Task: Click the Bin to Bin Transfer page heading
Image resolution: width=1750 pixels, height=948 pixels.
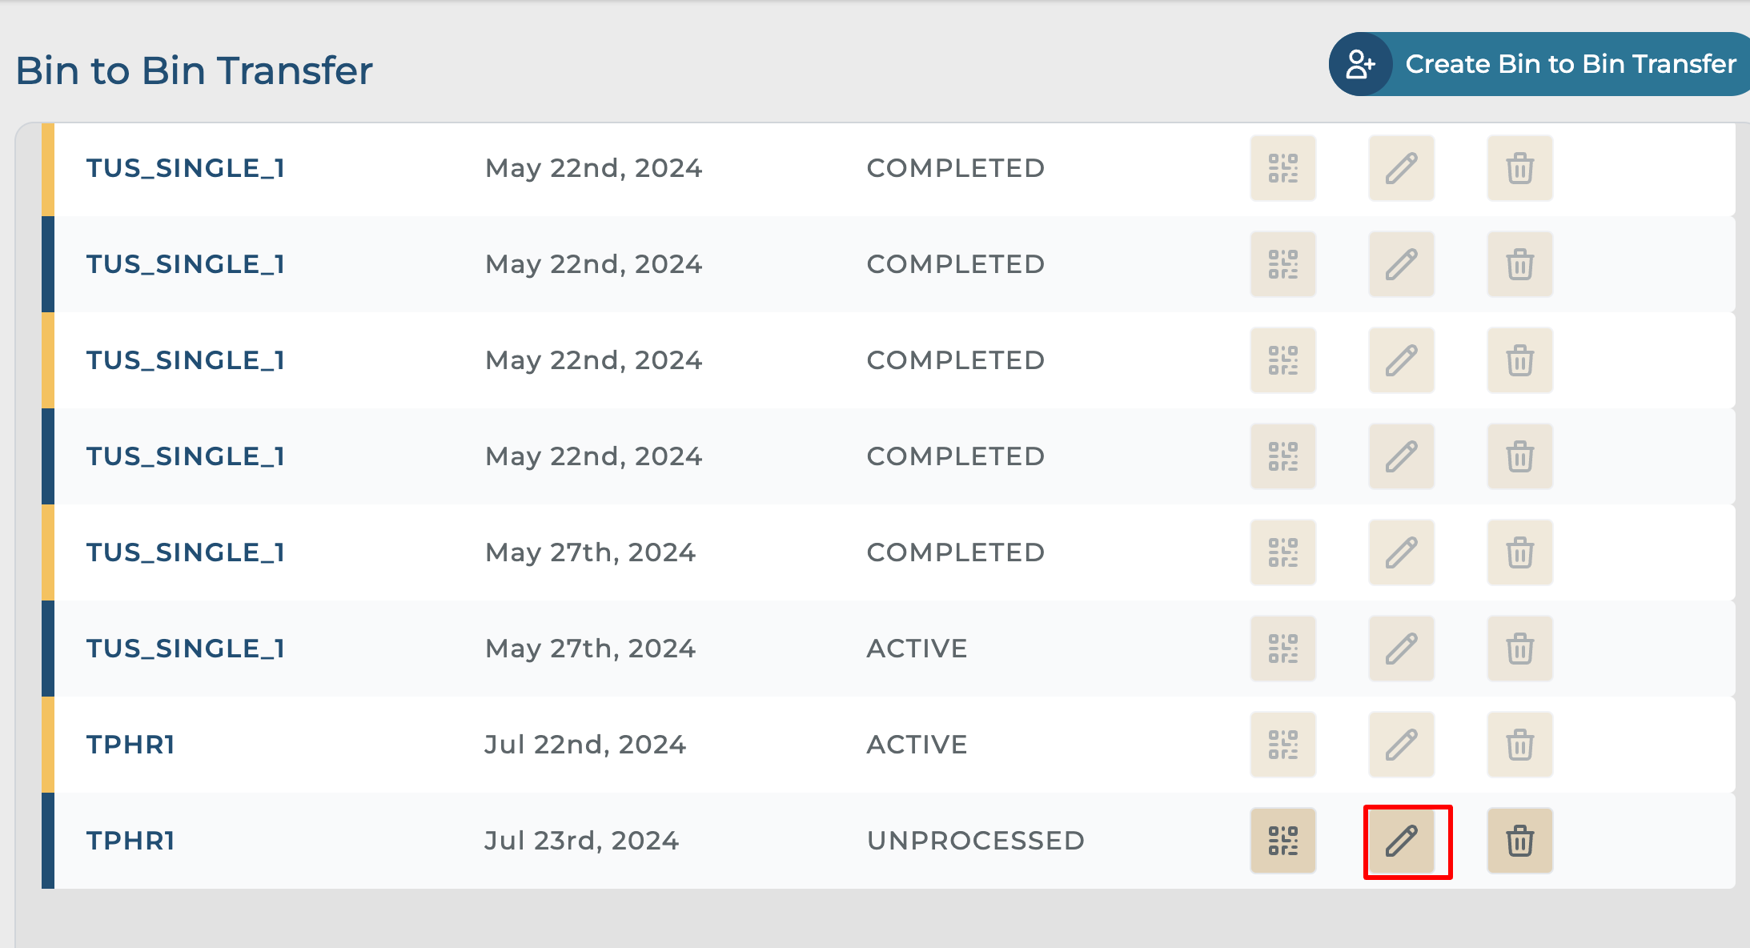Action: pyautogui.click(x=195, y=70)
